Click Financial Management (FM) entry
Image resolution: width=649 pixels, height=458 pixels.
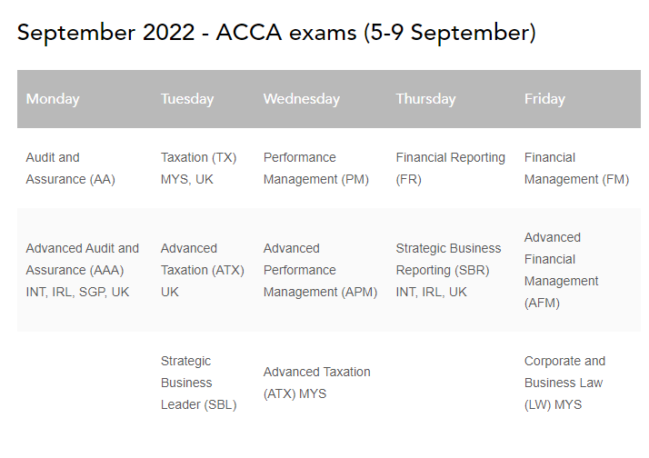coord(576,168)
